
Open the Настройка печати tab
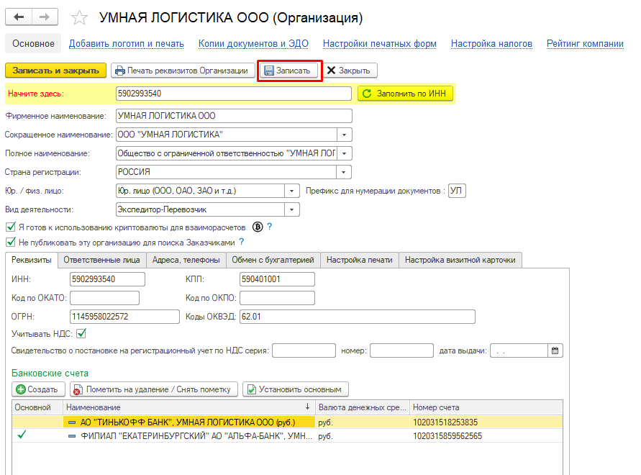359,260
